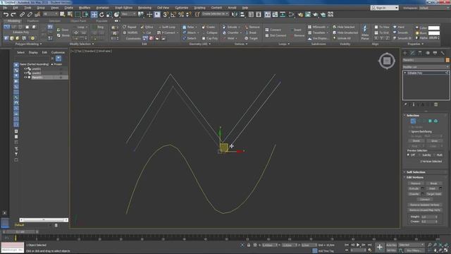The width and height of the screenshot is (451, 254).
Task: Toggle visibility eye of Line001
Action: click(25, 69)
